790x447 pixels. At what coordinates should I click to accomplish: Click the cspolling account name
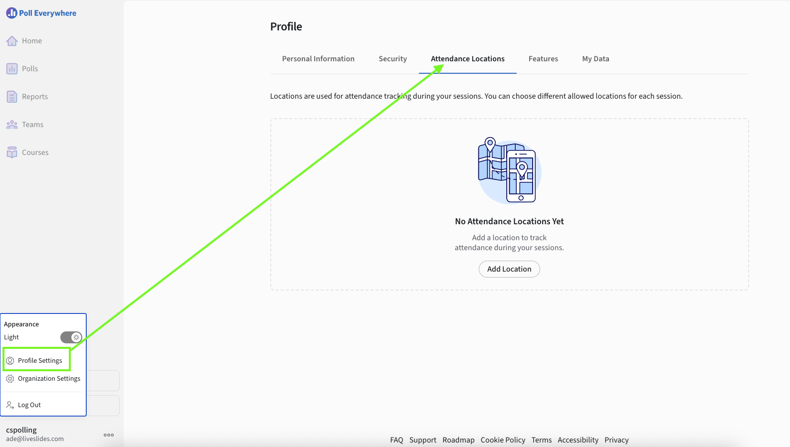21,430
